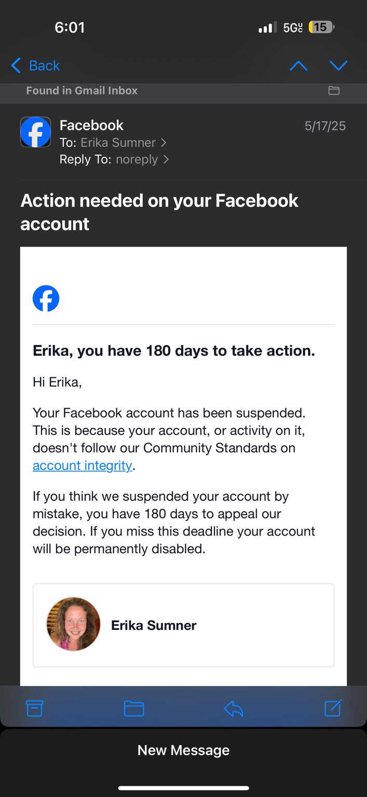Tap Erika Sumner profile picture thumbnail
The height and width of the screenshot is (797, 367).
[x=73, y=624]
